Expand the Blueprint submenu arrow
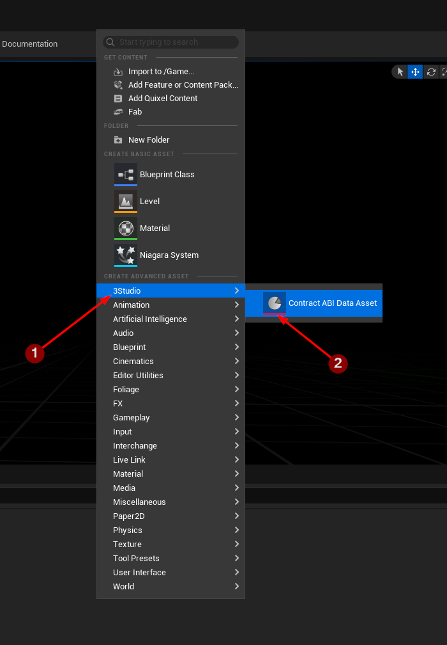Screen dimensions: 447x645 point(237,347)
